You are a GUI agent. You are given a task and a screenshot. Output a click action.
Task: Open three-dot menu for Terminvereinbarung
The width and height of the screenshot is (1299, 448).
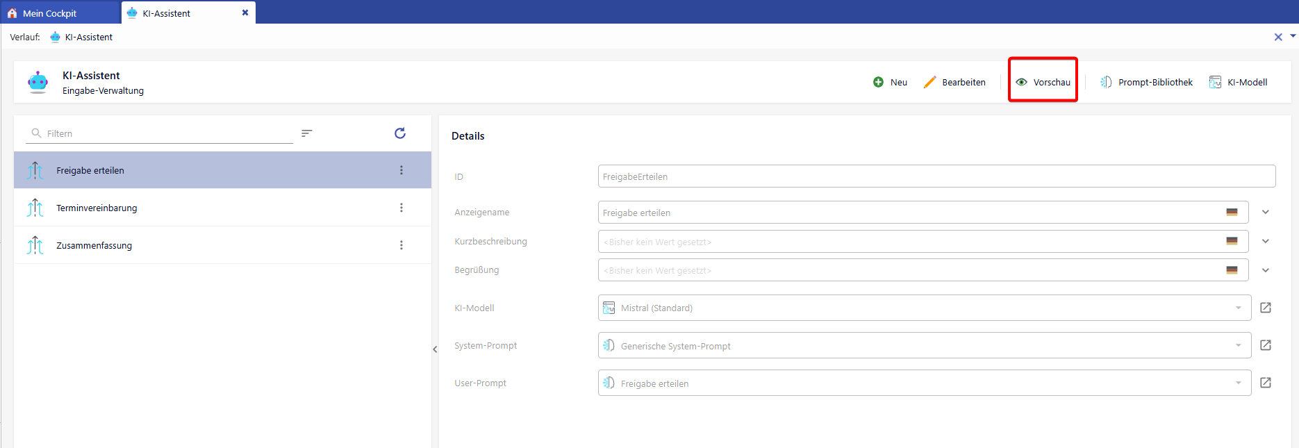(x=402, y=208)
